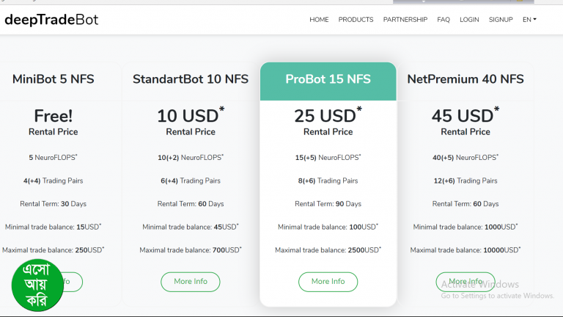Click the LOGIN link
This screenshot has height=317, width=563.
[469, 20]
